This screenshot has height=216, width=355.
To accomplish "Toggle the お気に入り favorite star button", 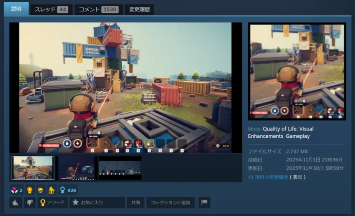I will (x=97, y=203).
